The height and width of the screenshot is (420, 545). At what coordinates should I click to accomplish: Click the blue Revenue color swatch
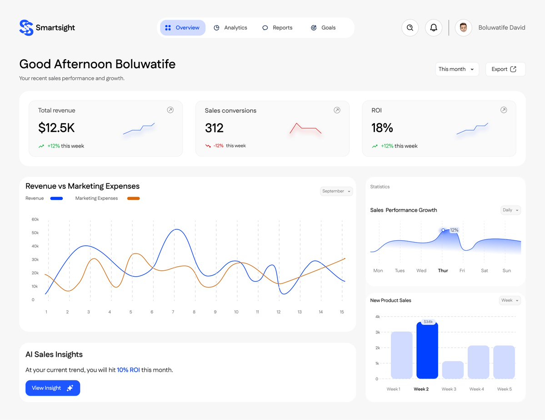(56, 198)
